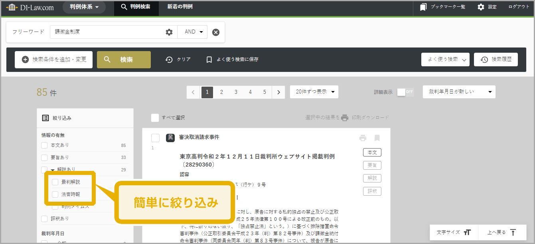This screenshot has height=244, width=535.
Task: Open the 判例体系 menu
Action: [x=84, y=7]
